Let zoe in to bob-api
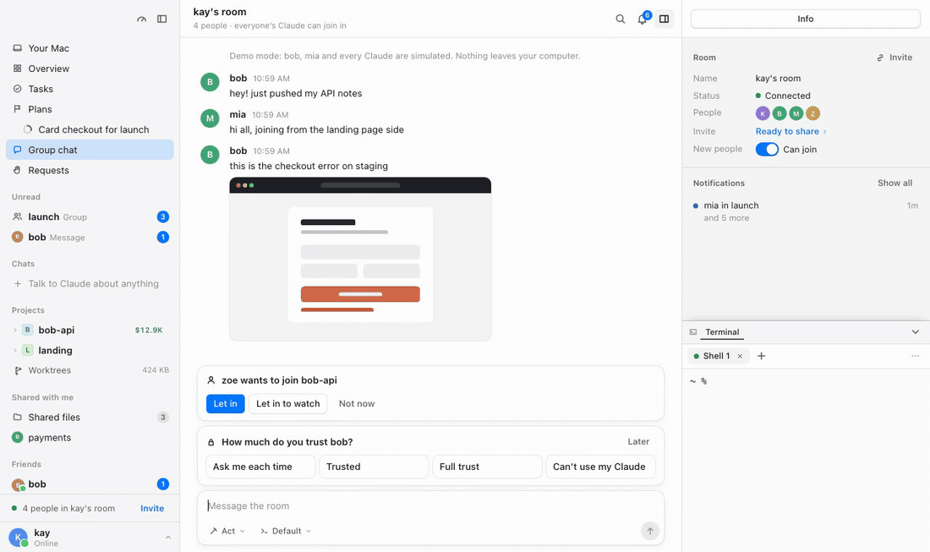This screenshot has height=552, width=930. coord(226,404)
